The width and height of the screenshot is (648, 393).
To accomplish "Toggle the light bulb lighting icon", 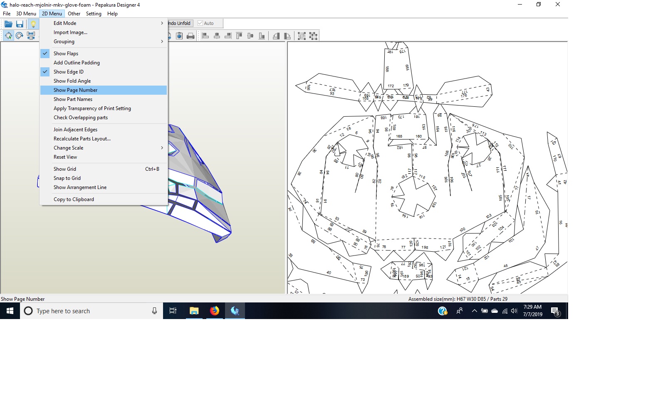I will [x=33, y=24].
